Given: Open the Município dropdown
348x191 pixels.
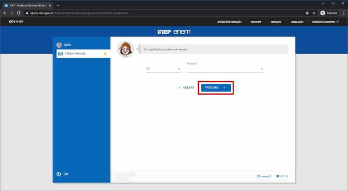Looking at the screenshot, I should tap(225, 69).
